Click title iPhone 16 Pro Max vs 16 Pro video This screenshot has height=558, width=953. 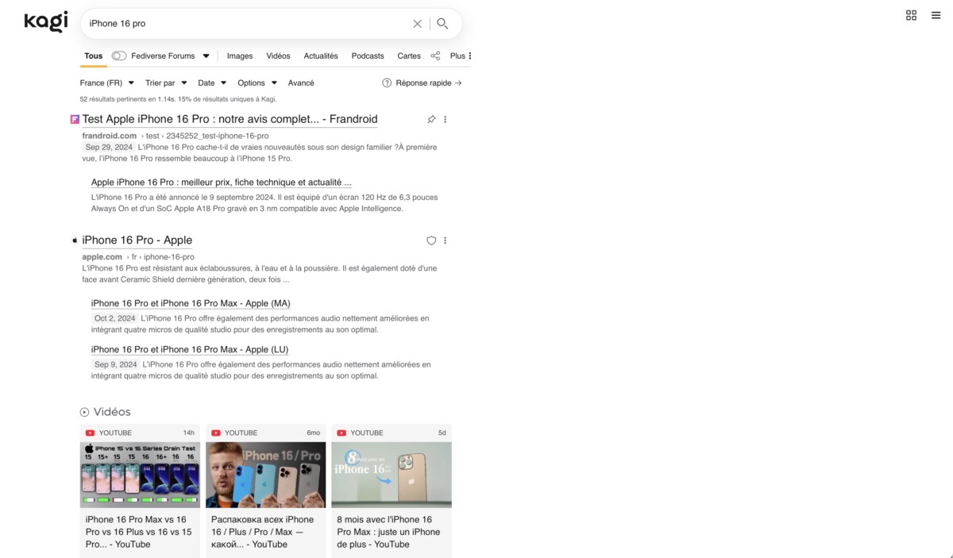pyautogui.click(x=140, y=532)
